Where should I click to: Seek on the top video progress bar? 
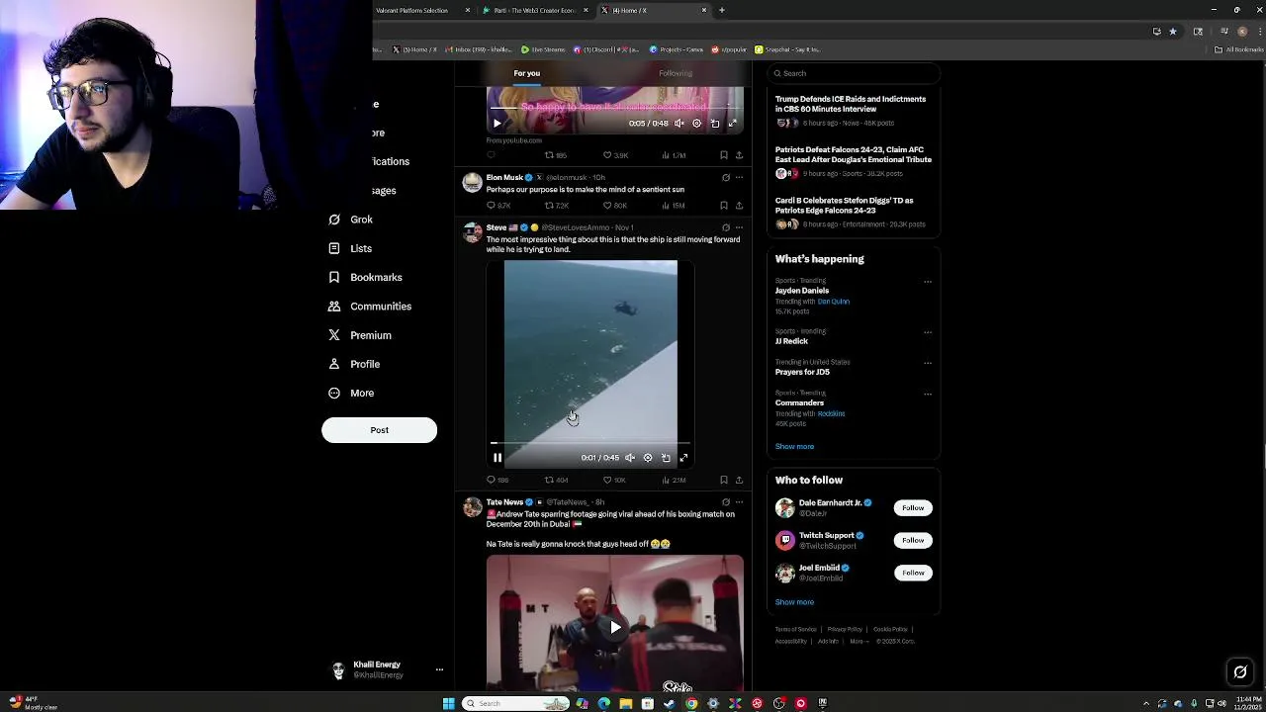[x=614, y=107]
